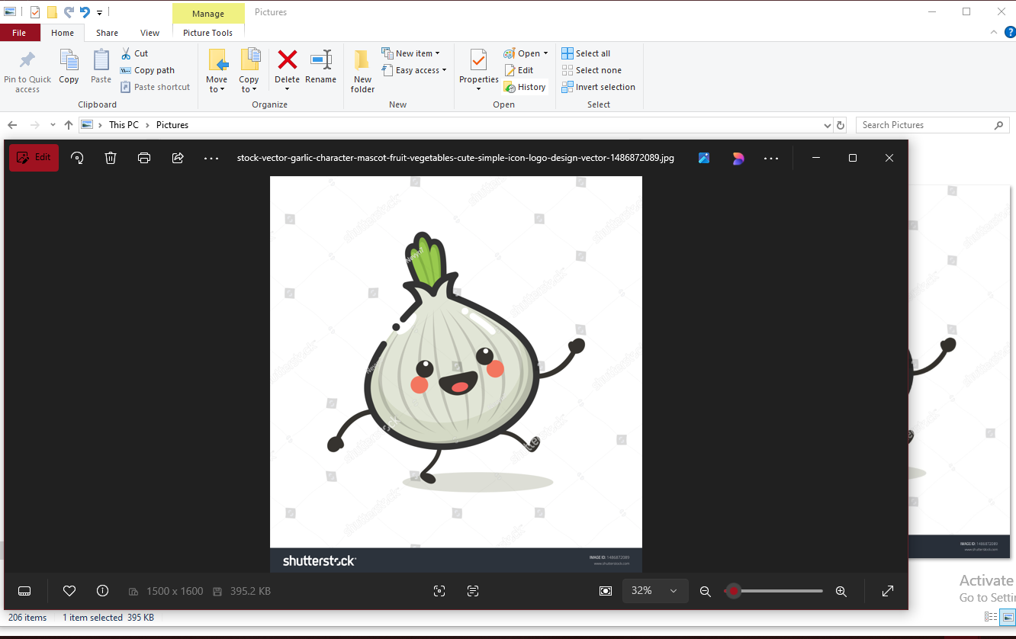
Task: Click Paste shortcut in the Clipboard group
Action: (155, 87)
